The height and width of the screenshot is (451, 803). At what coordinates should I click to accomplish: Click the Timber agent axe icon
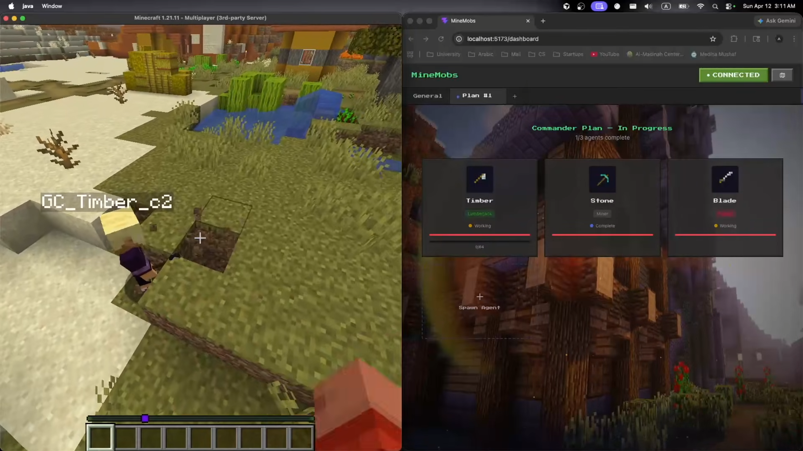click(479, 179)
